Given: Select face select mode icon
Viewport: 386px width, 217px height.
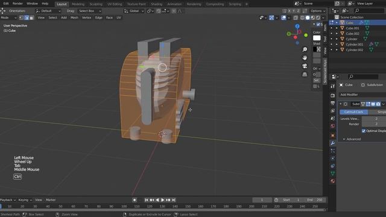Looking at the screenshot, I should tap(31, 17).
